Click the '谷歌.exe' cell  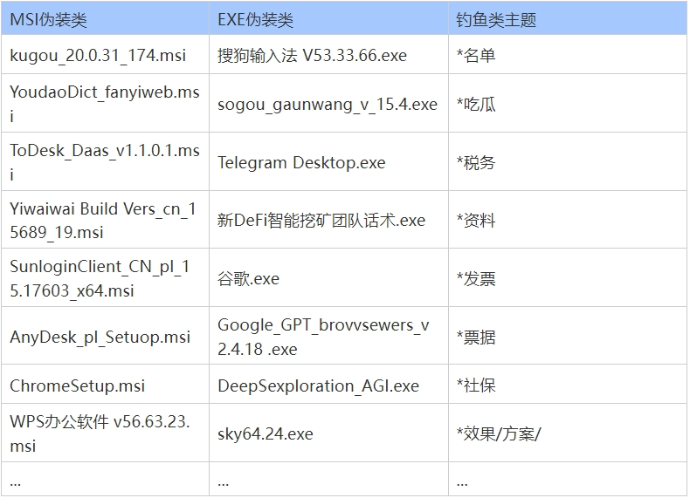click(328, 278)
